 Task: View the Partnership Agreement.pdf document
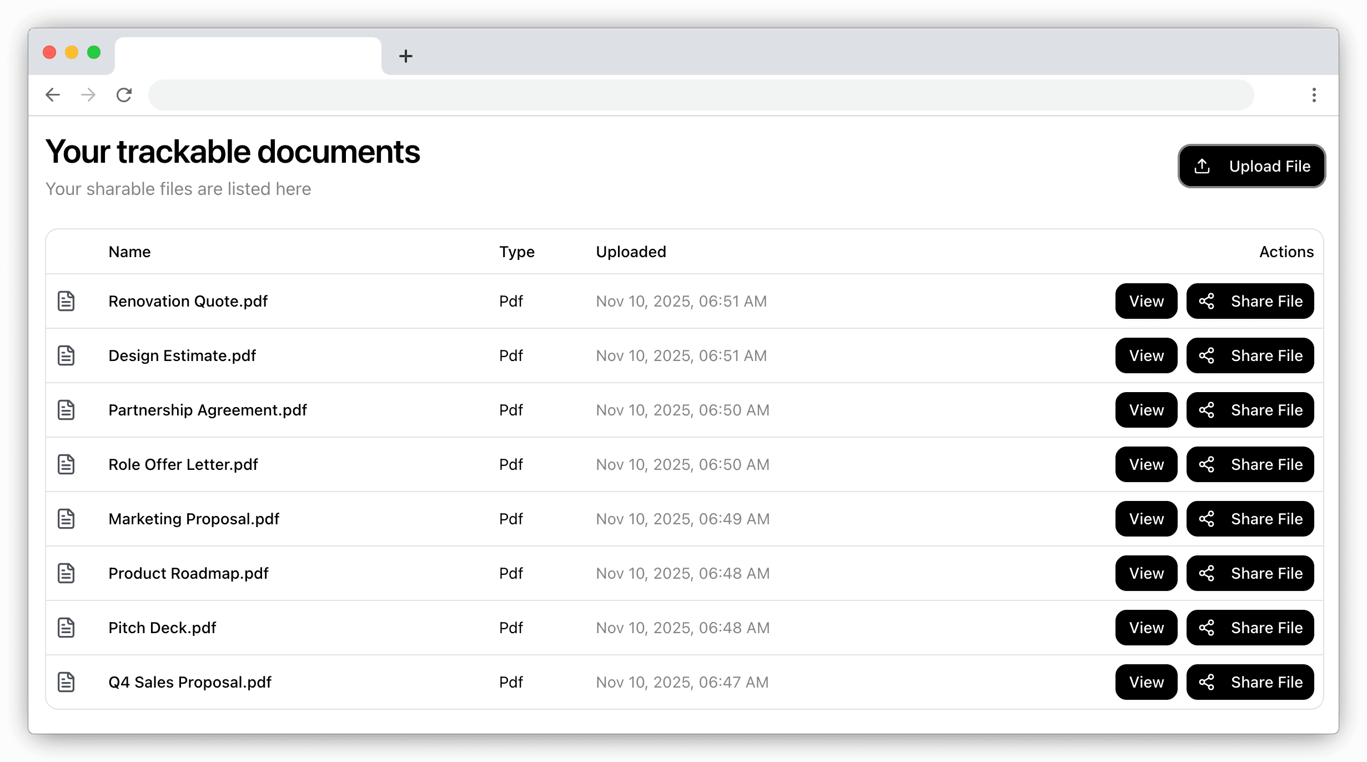1145,410
